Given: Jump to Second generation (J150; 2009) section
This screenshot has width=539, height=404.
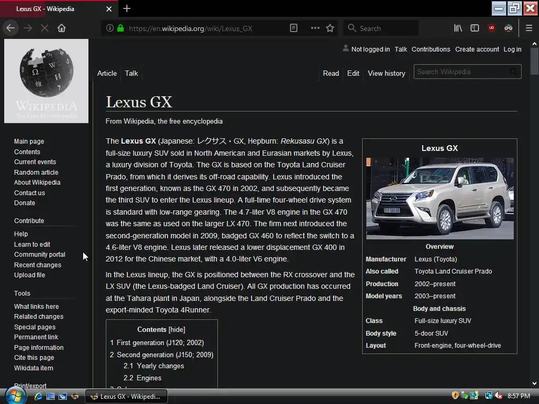Looking at the screenshot, I should pyautogui.click(x=162, y=355).
